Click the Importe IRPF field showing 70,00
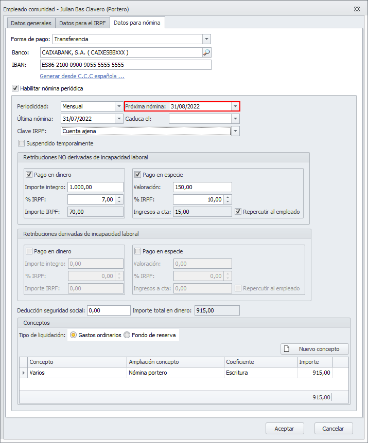The width and height of the screenshot is (368, 443). click(x=95, y=212)
